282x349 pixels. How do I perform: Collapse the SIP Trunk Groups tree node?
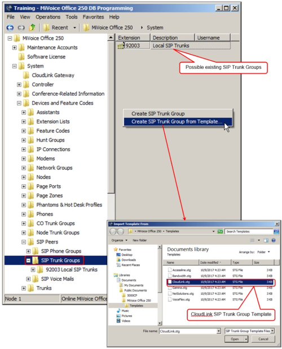(29, 260)
